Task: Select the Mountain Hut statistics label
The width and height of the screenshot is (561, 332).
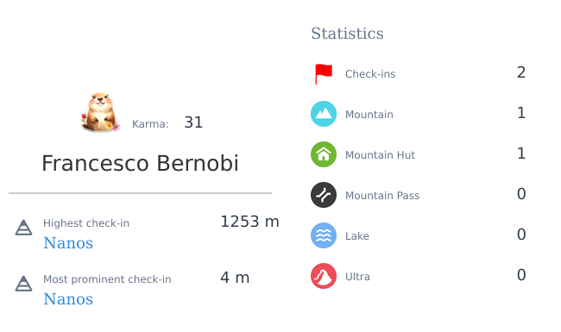Action: click(380, 155)
